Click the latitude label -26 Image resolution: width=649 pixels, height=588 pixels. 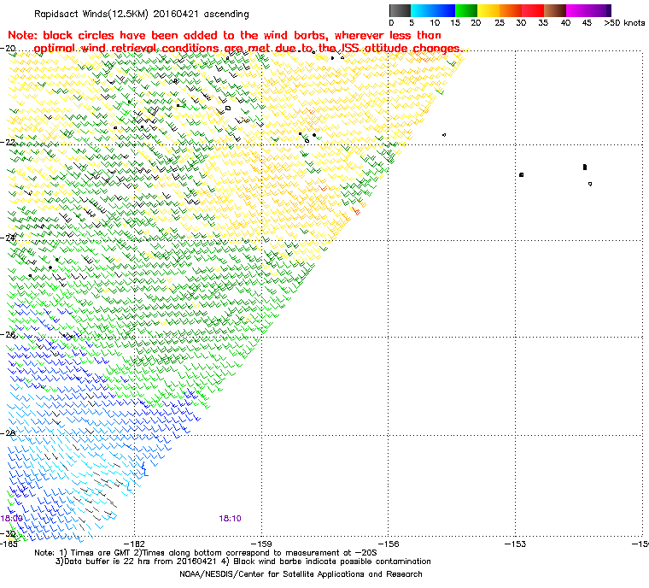point(9,334)
